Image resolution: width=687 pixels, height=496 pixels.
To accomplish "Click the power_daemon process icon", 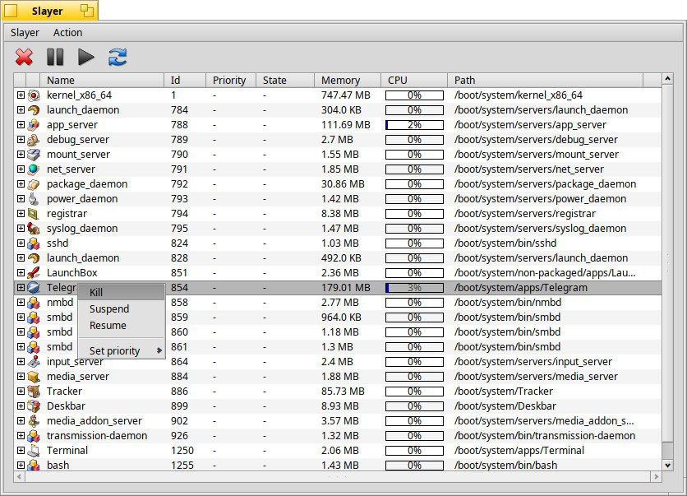I will (x=34, y=199).
